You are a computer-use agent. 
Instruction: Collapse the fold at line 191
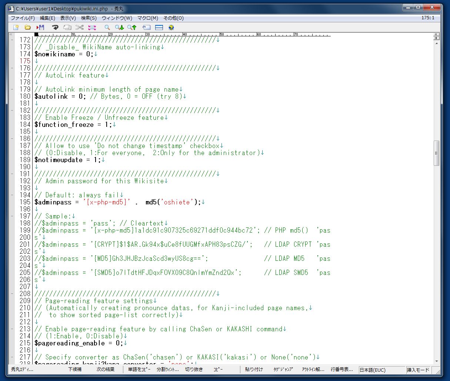point(12,174)
